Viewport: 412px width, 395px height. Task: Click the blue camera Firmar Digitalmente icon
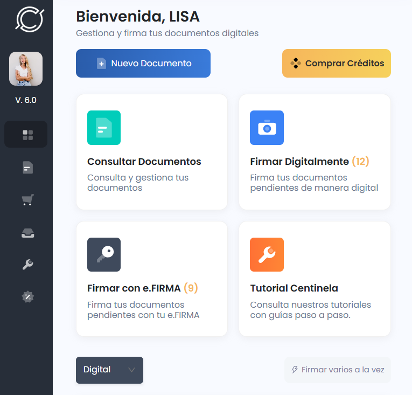(x=267, y=128)
